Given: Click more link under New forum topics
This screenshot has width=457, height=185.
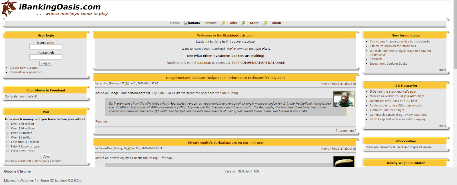Looking at the screenshot, I should [443, 70].
